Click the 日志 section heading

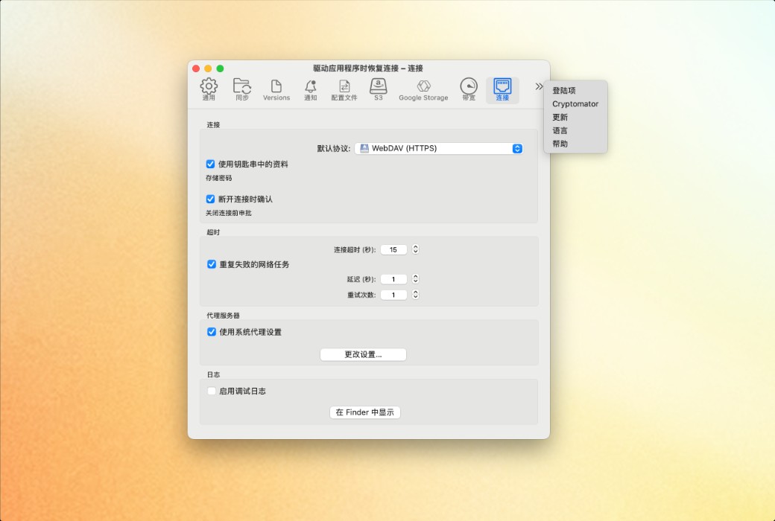click(x=213, y=374)
